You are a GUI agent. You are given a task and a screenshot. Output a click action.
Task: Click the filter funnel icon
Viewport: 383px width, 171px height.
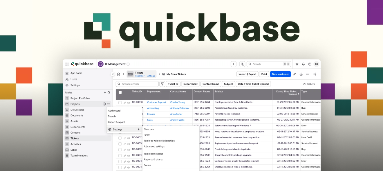pyautogui.click(x=162, y=84)
